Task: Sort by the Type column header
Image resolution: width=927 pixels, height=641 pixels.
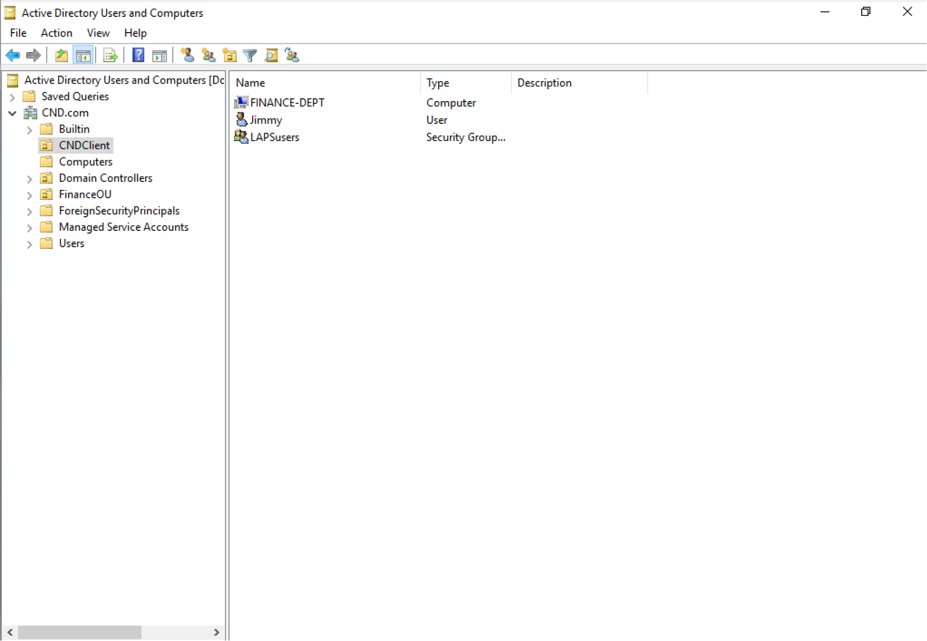Action: pyautogui.click(x=466, y=83)
